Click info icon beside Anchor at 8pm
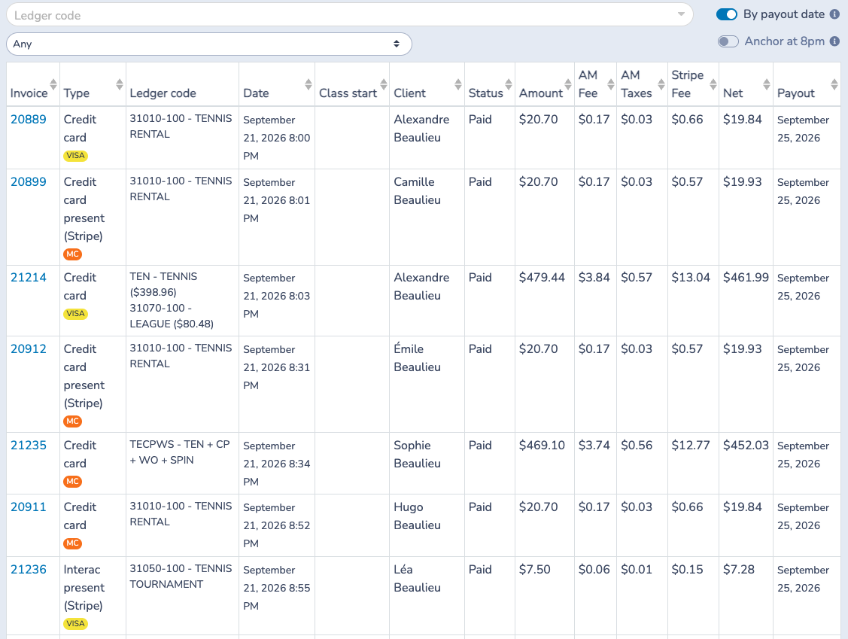 pyautogui.click(x=834, y=41)
